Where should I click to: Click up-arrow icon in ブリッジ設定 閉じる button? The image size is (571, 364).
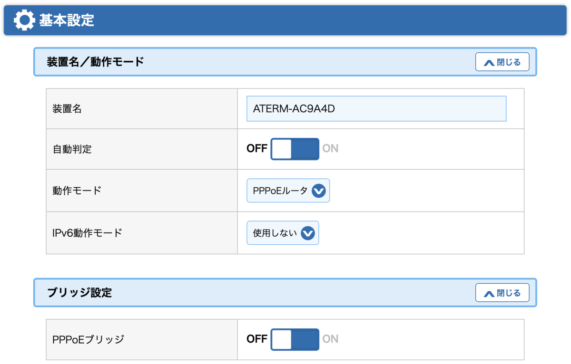(489, 293)
